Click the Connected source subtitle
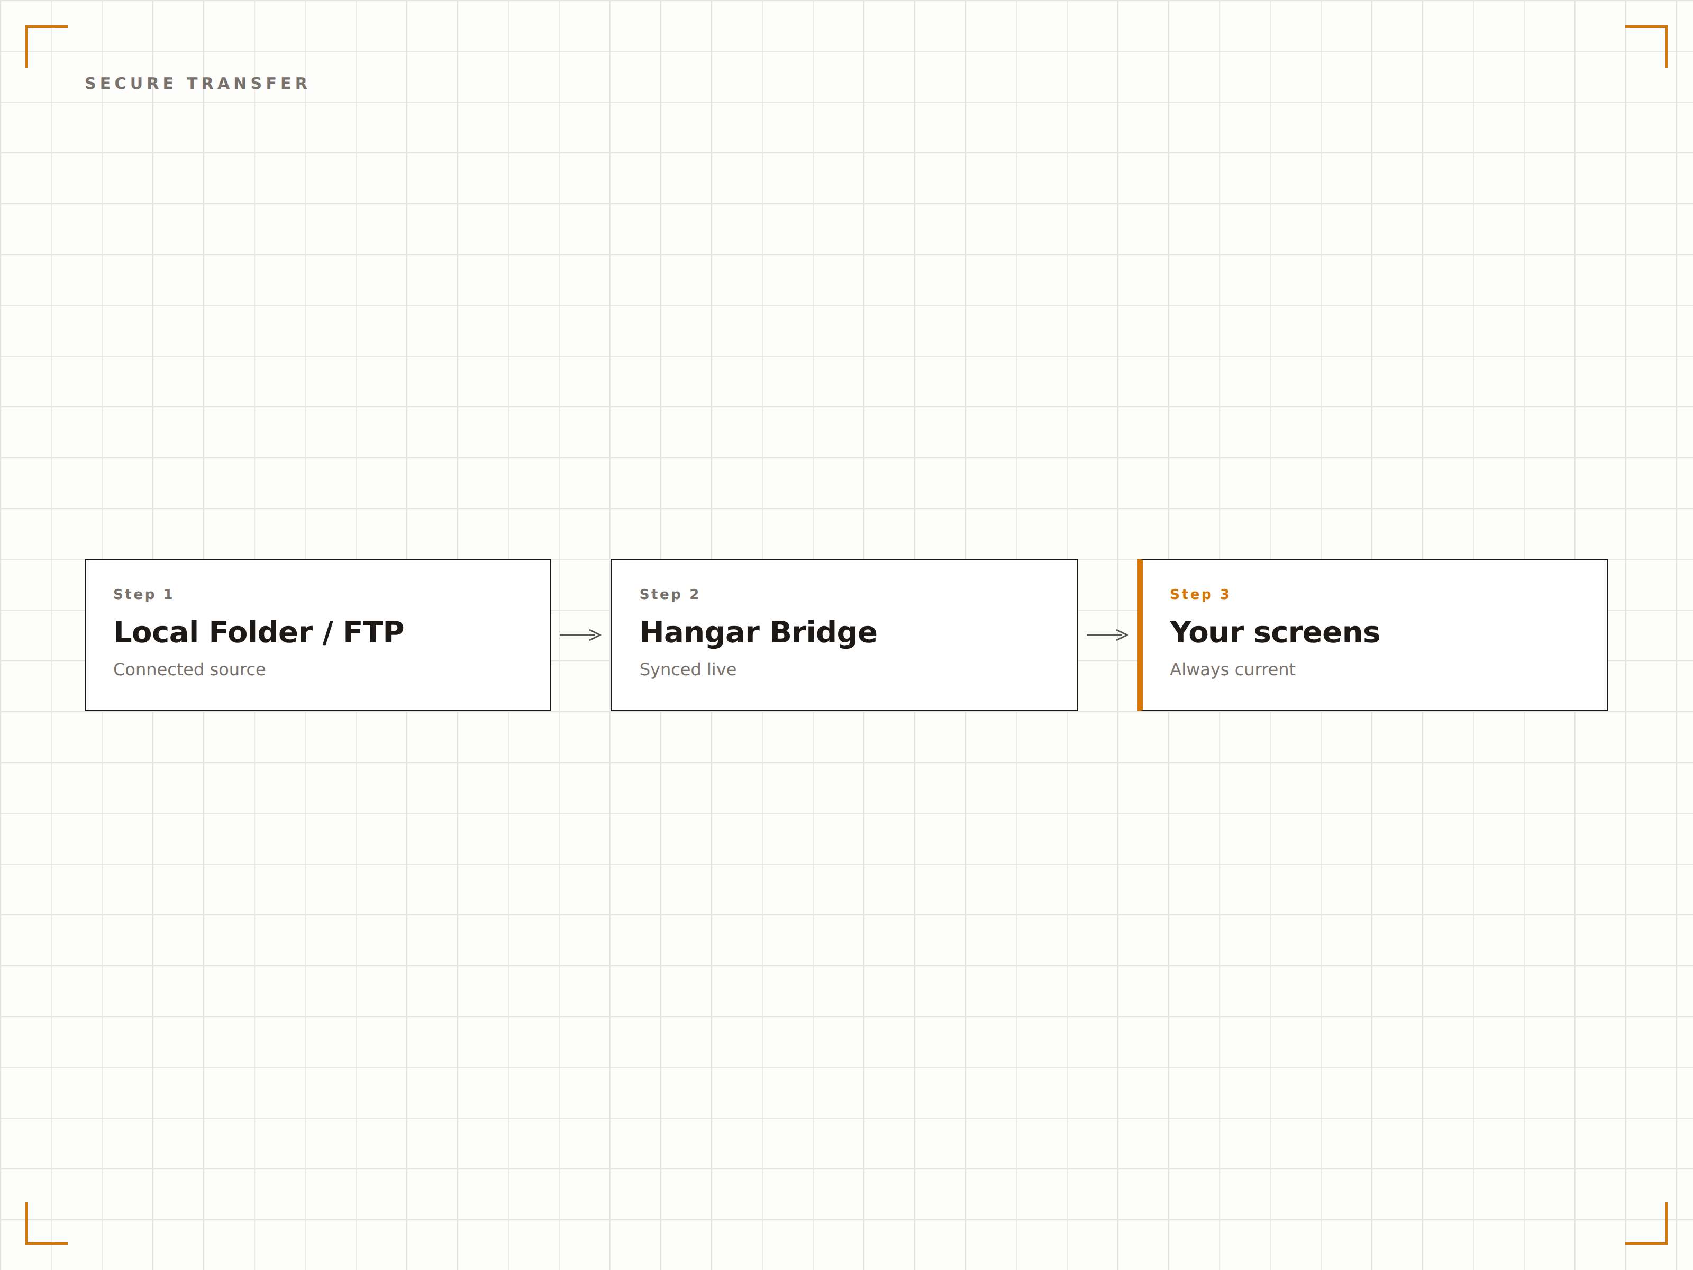The image size is (1693, 1270). 189,669
